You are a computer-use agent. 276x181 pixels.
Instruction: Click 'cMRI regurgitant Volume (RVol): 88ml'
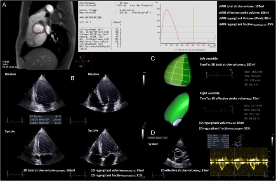pyautogui.click(x=245, y=18)
